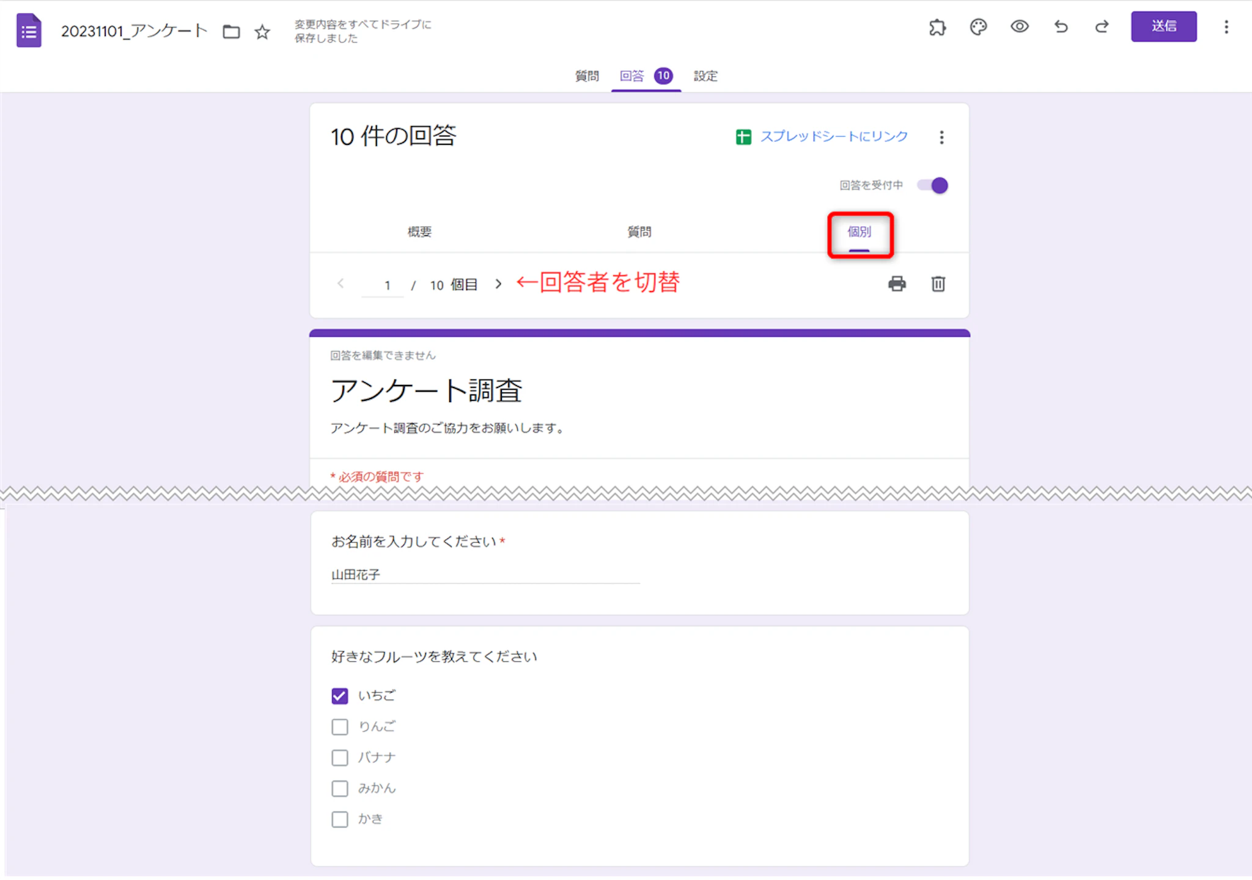Go to next respondent with right chevron
Image resolution: width=1252 pixels, height=880 pixels.
(498, 284)
